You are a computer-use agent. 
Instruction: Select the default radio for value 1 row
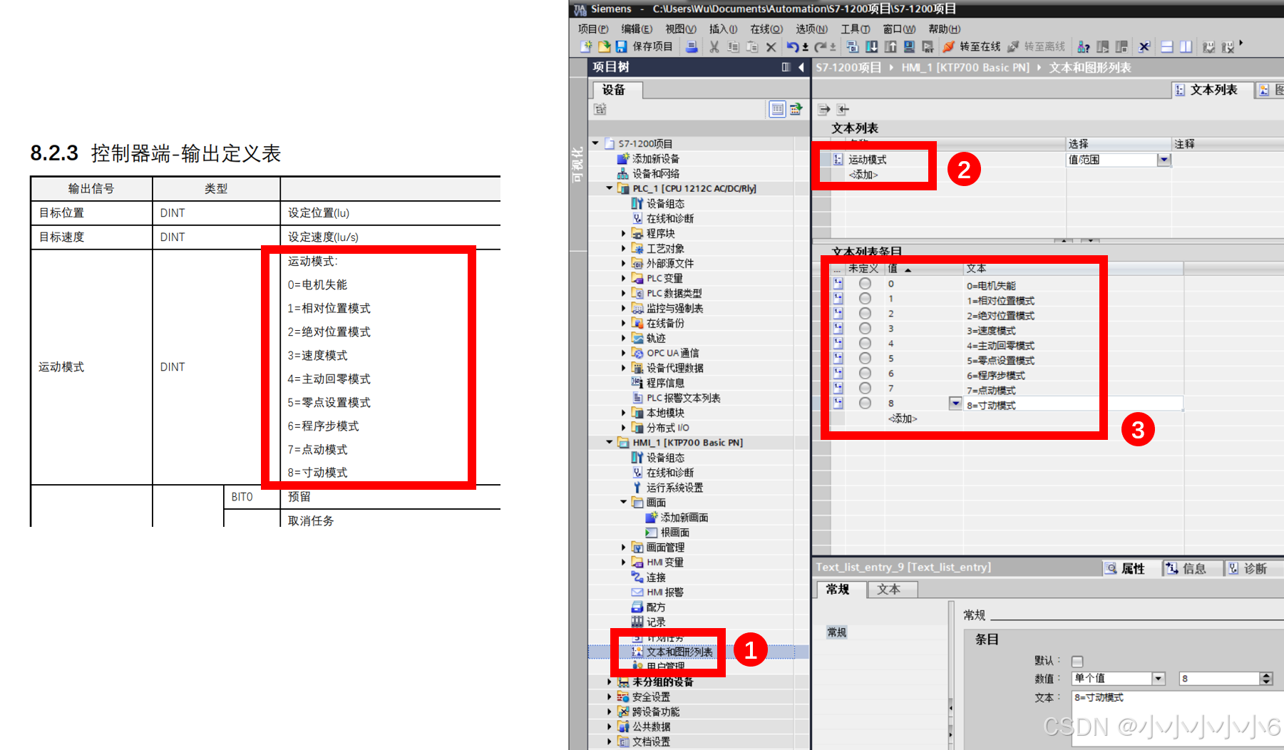[x=865, y=299]
